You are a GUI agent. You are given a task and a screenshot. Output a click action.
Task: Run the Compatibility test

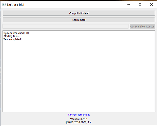click(79, 13)
